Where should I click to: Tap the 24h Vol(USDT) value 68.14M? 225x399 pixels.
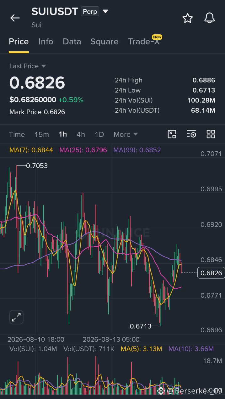[x=203, y=110]
